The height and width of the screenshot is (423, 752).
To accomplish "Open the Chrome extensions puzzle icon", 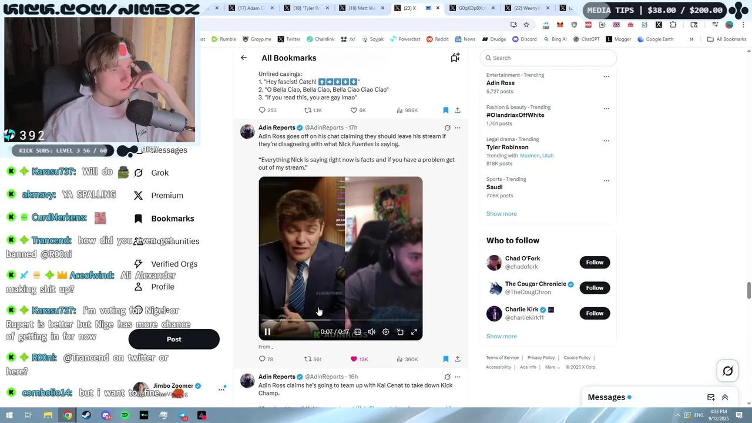I will click(673, 25).
